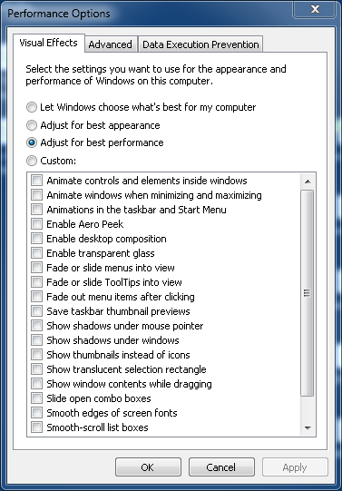The image size is (342, 491).
Task: Open the Data Execution Prevention tab
Action: [200, 44]
